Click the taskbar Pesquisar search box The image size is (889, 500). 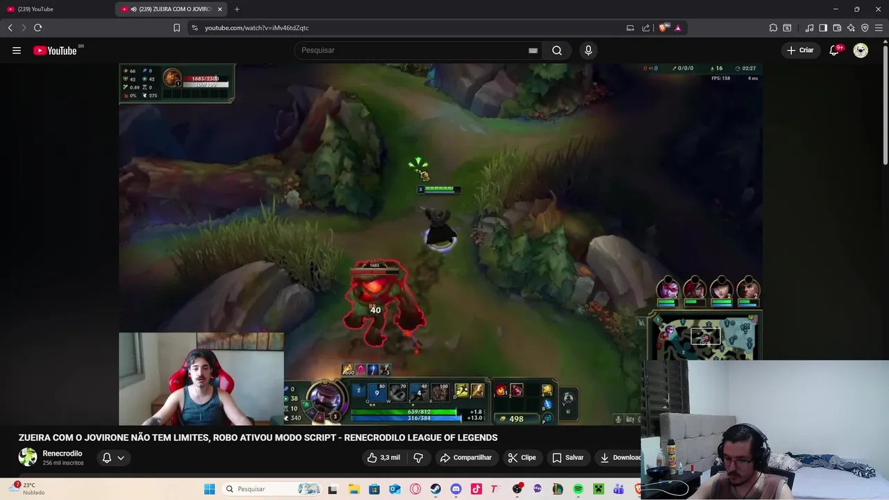click(272, 489)
